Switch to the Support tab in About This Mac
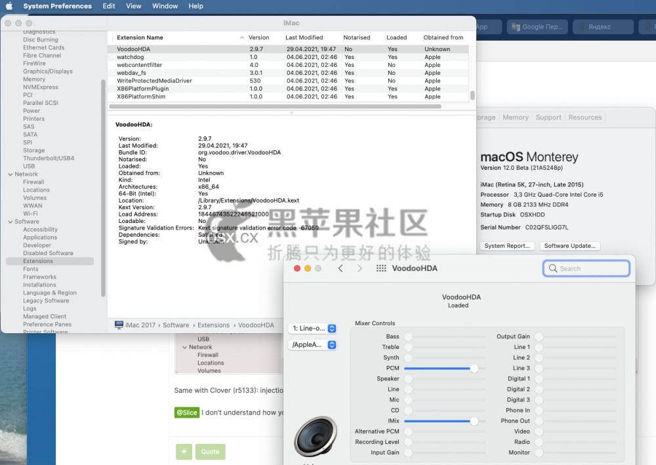Viewport: 656px width, 465px height. pos(548,117)
